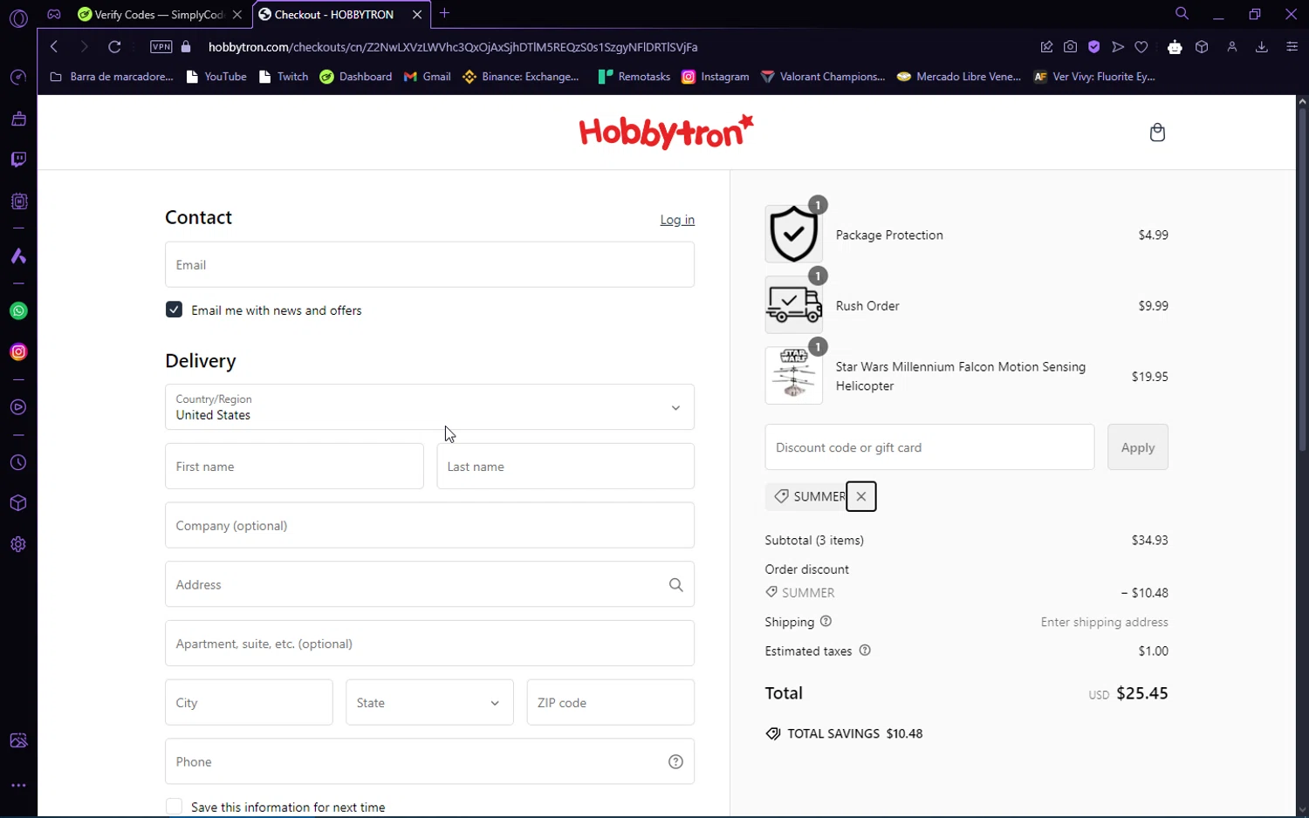This screenshot has height=818, width=1309.
Task: Open Gmail bookmark
Action: [x=428, y=77]
